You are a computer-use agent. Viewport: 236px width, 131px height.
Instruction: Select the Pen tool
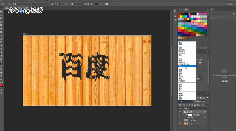[x=1, y=59]
